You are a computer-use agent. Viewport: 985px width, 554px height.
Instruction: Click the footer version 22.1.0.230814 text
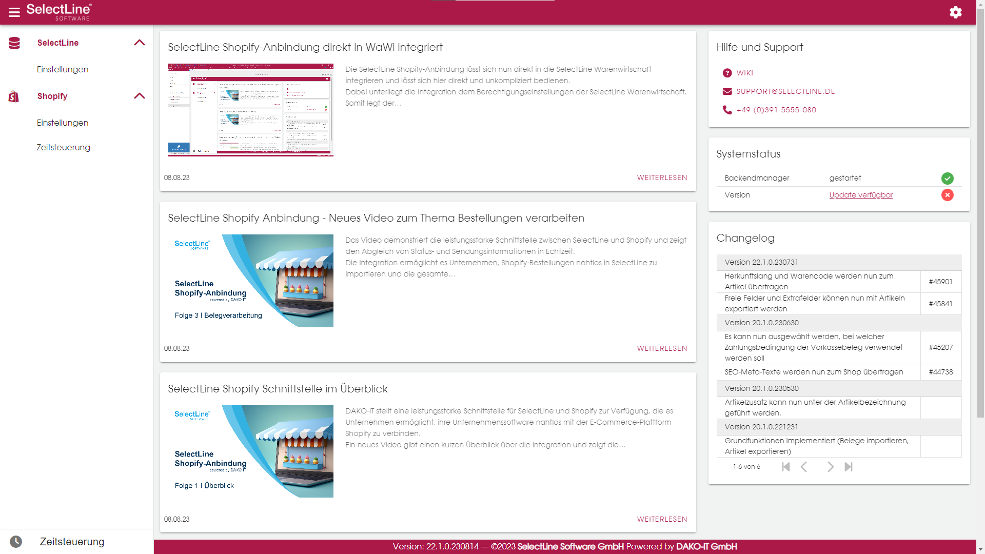coord(436,547)
